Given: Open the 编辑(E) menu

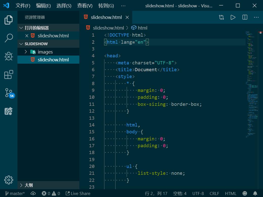Looking at the screenshot, I should 43,6.
